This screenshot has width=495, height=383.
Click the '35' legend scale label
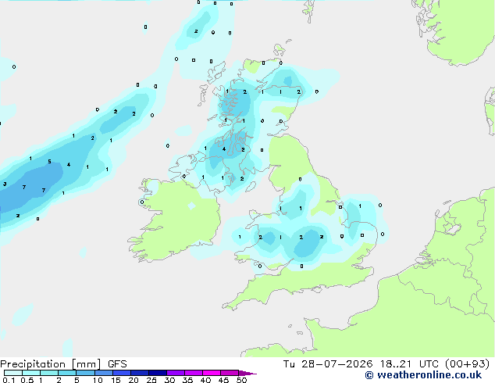click(x=187, y=380)
